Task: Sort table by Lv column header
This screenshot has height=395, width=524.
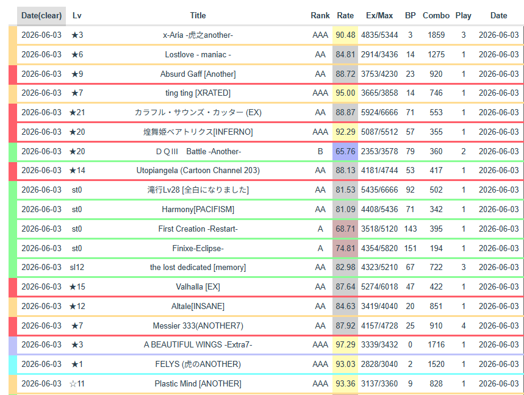Action: coord(77,16)
